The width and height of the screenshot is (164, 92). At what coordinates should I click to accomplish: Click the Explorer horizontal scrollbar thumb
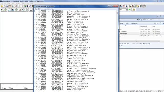139,41
